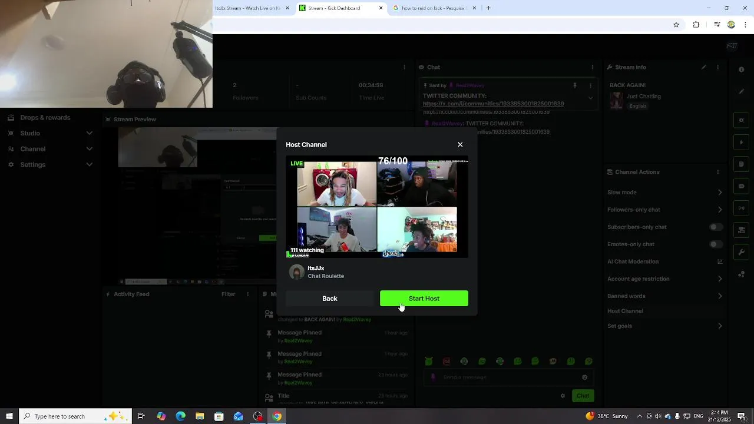Open Channel Actions three-dot menu
Screen dimensions: 754x424
717,172
